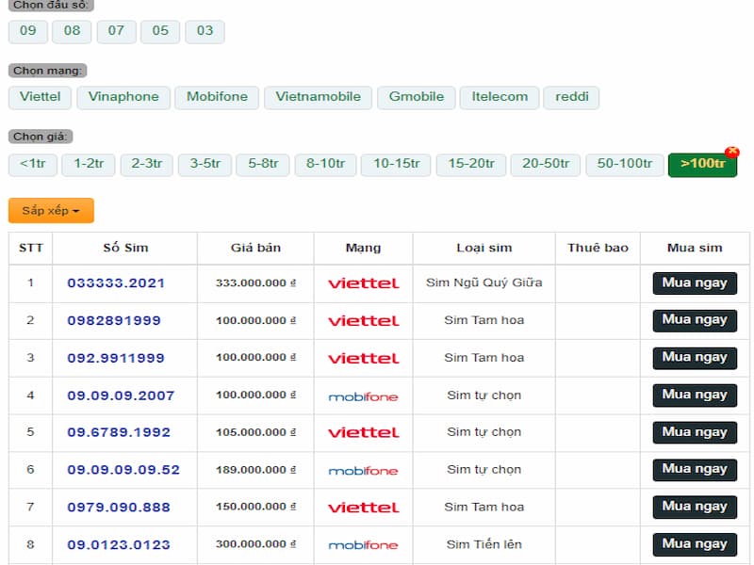Click Viettel logo in the 033333.2021 row
Image resolution: width=754 pixels, height=565 pixels.
[x=364, y=283]
